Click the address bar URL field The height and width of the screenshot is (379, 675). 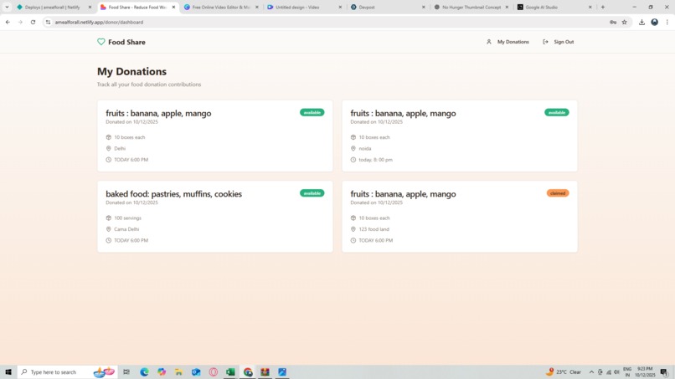pyautogui.click(x=327, y=22)
